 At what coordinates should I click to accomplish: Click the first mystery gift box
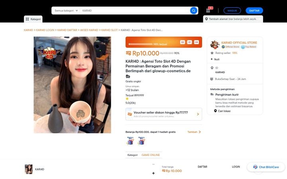click(x=130, y=141)
